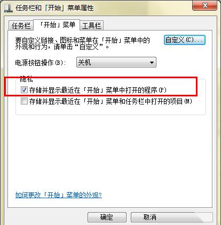Click the taskbar properties title bar icon
The width and height of the screenshot is (221, 225).
pyautogui.click(x=9, y=8)
